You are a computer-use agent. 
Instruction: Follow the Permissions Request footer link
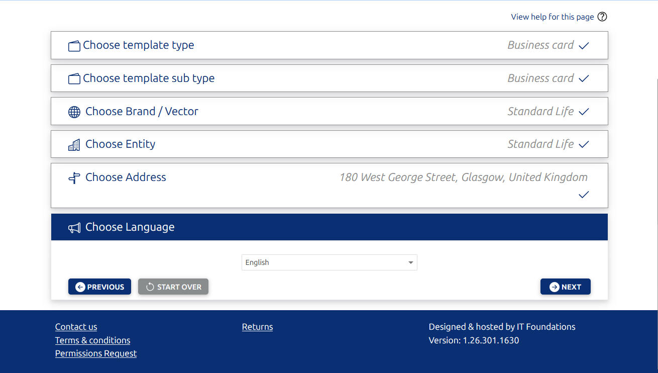pos(96,353)
